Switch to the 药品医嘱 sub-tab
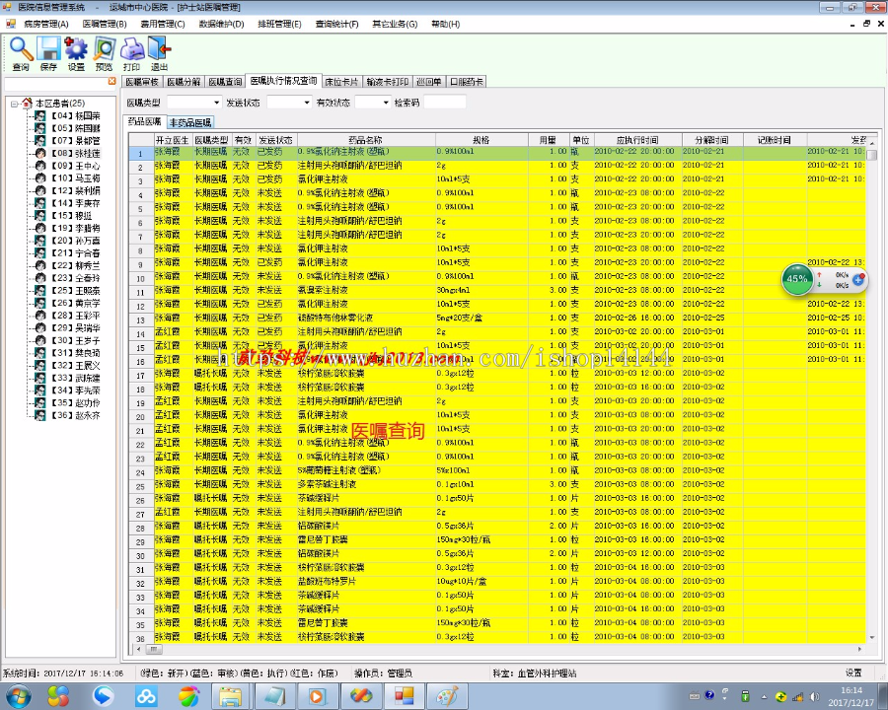The width and height of the screenshot is (888, 710). click(x=144, y=122)
